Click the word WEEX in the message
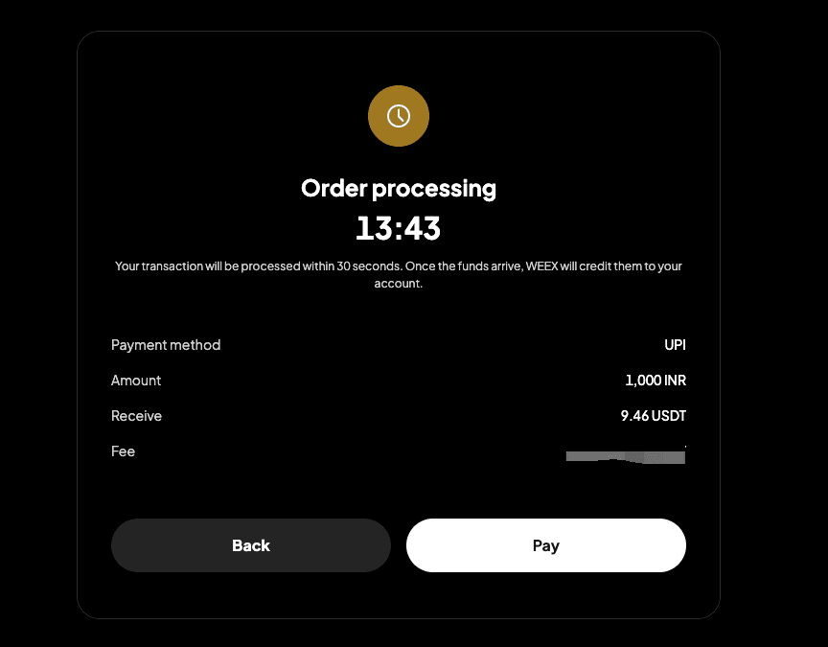This screenshot has height=647, width=828. point(541,266)
